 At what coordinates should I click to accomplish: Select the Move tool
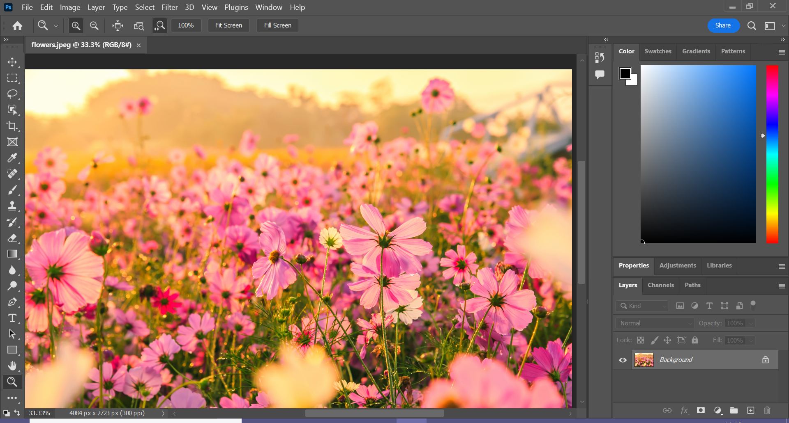pyautogui.click(x=12, y=62)
